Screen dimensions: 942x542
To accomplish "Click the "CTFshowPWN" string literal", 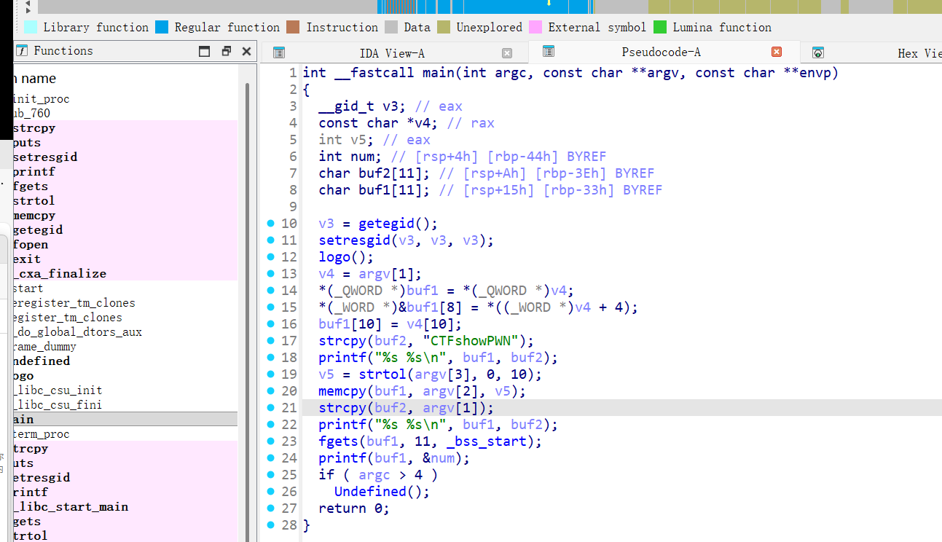I will tap(471, 341).
